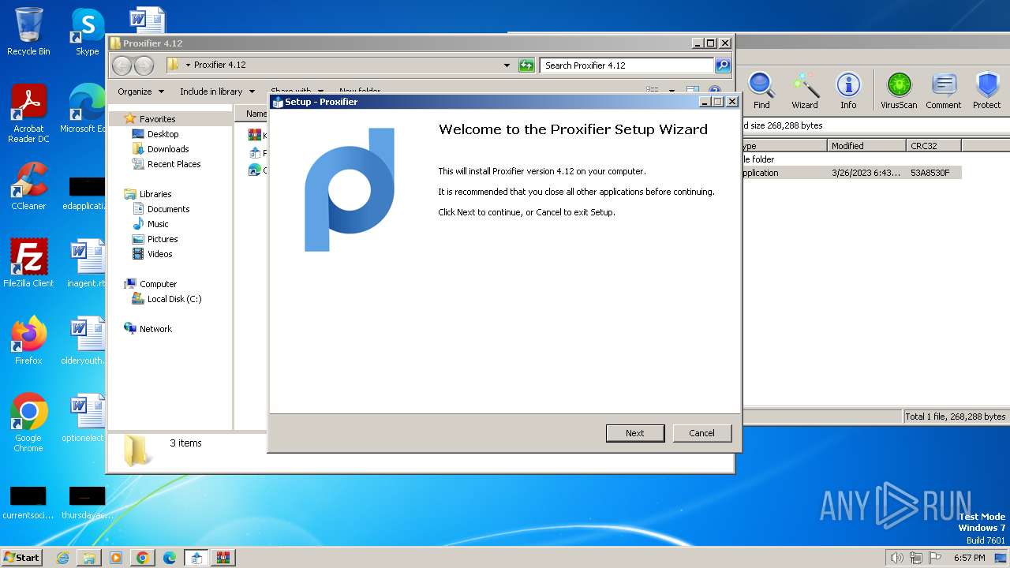Select the application row in WinRAR list
The width and height of the screenshot is (1010, 568).
851,173
